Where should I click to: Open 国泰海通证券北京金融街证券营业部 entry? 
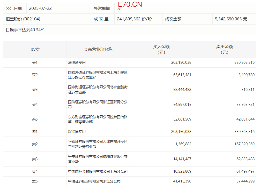click(x=98, y=90)
